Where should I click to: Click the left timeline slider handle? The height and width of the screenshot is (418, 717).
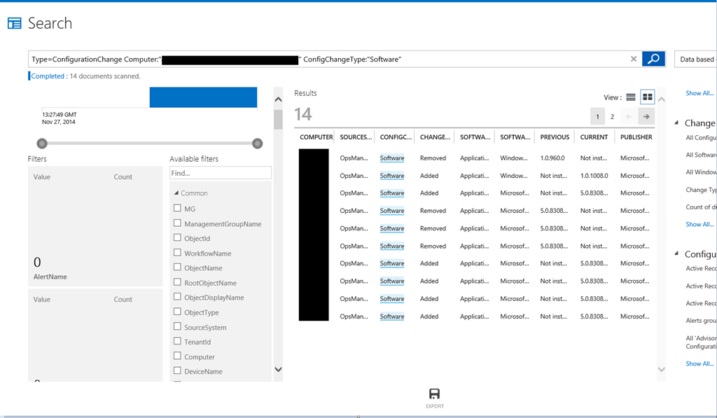coord(42,144)
